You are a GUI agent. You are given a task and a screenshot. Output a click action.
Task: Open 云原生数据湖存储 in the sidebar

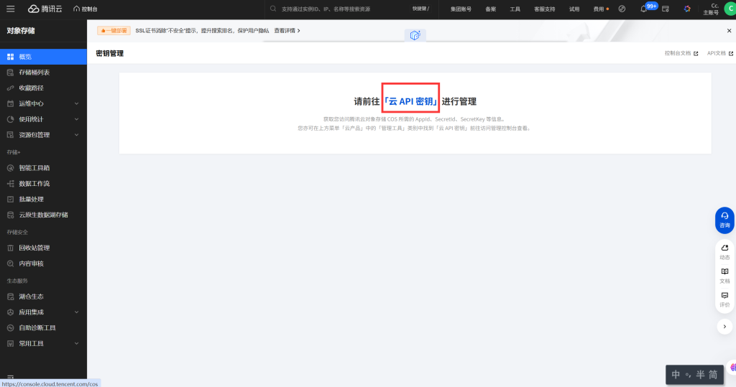43,215
